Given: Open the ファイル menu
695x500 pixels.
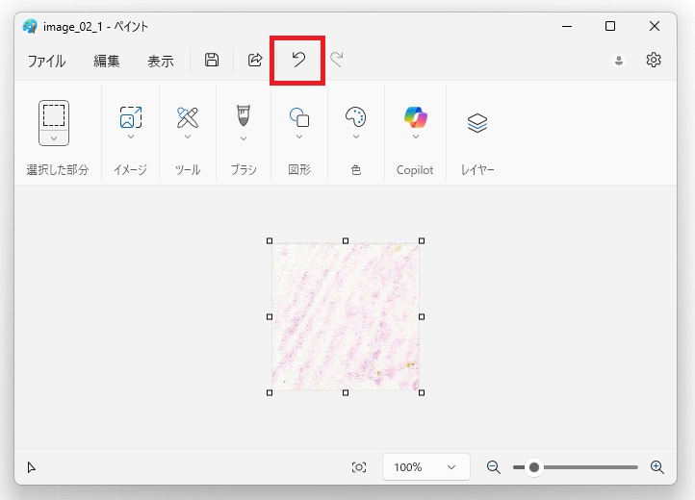Looking at the screenshot, I should (x=46, y=61).
